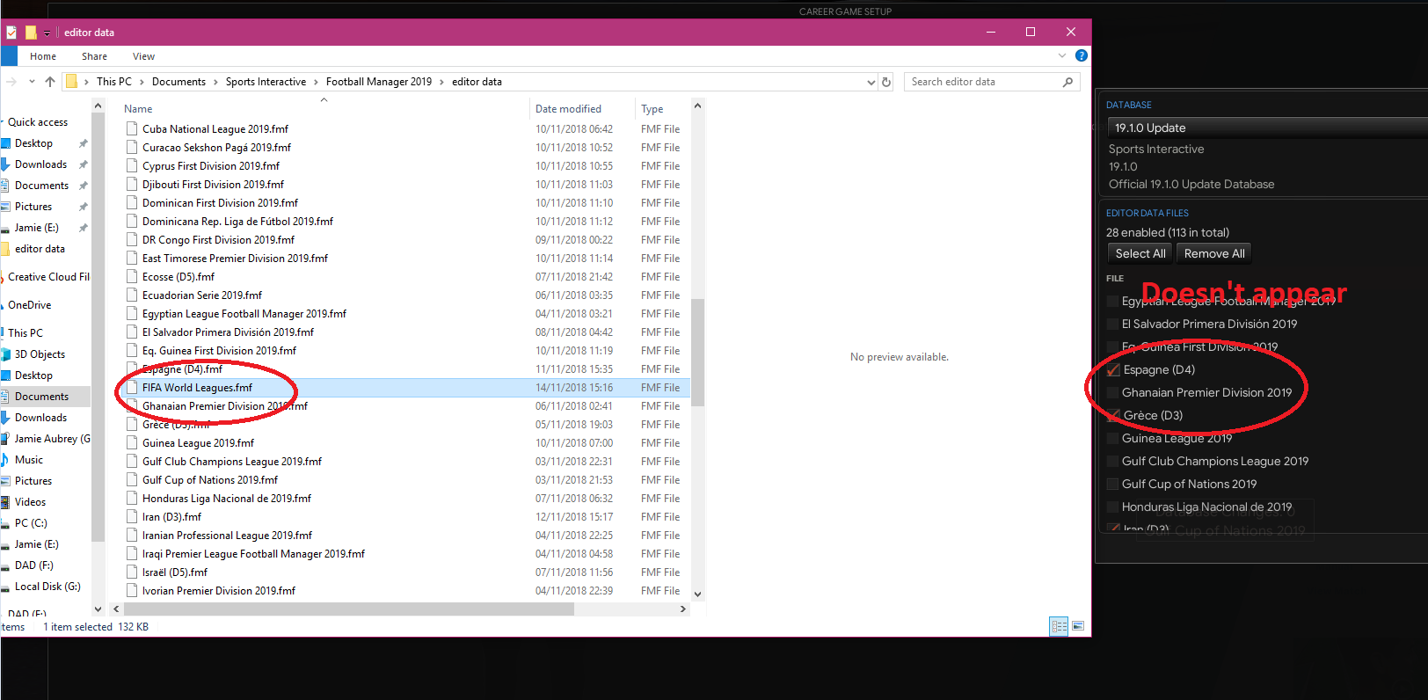Enable Honduras Liga Nacional de 2019 checkbox
This screenshot has height=700, width=1428.
pos(1113,507)
